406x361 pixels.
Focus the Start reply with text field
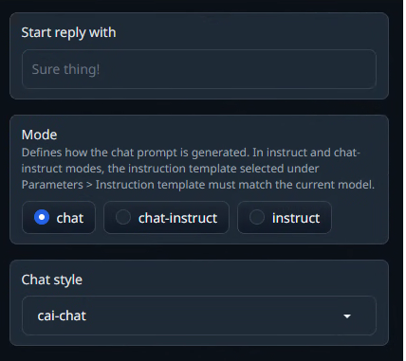pyautogui.click(x=199, y=69)
